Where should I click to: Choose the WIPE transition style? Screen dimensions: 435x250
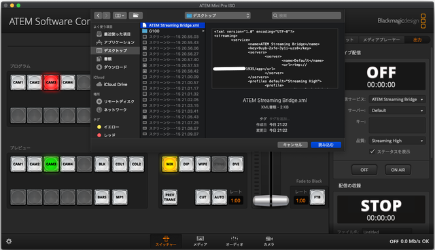203,164
